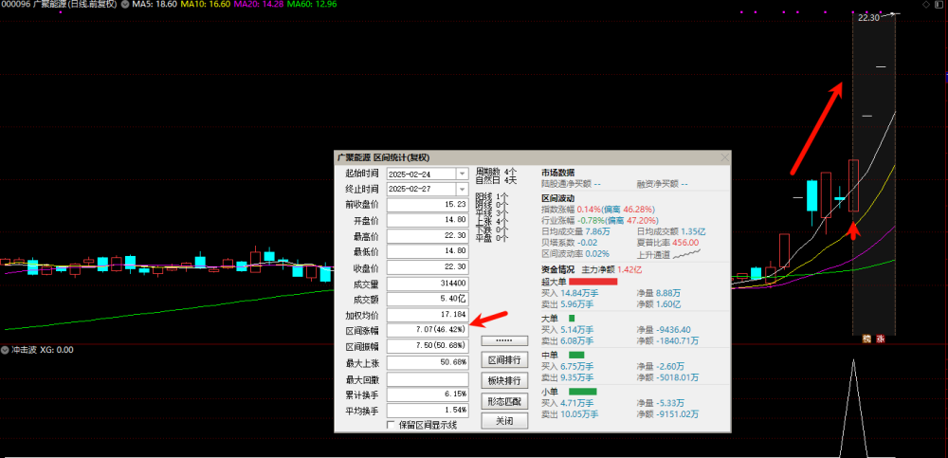The image size is (948, 458).
Task: Select the 区间振幅 field 7.50(50.68%)
Action: (x=428, y=346)
